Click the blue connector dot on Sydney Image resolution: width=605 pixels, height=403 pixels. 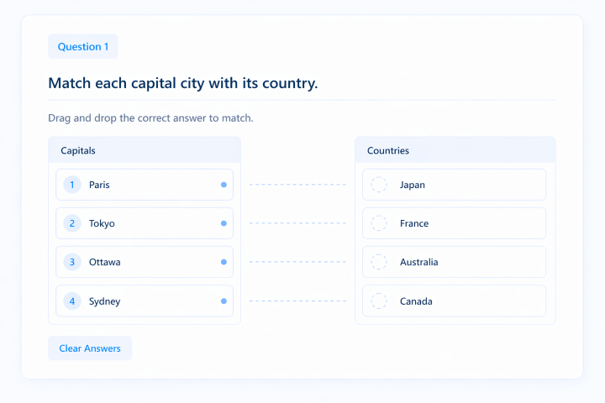point(224,301)
